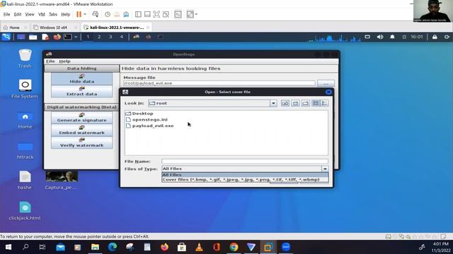This screenshot has height=254, width=453.
Task: Open OpenStego Help menu
Action: pyautogui.click(x=64, y=61)
